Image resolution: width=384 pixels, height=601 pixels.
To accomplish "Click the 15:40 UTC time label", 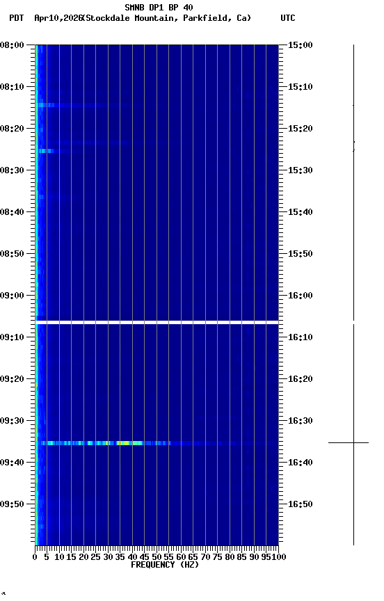I will [301, 212].
